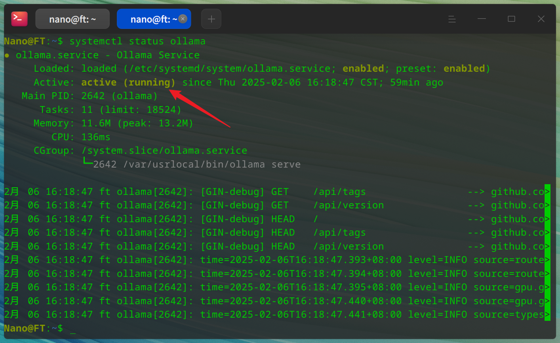Minimize the terminal window
Viewport: 560px width, 343px height.
482,19
